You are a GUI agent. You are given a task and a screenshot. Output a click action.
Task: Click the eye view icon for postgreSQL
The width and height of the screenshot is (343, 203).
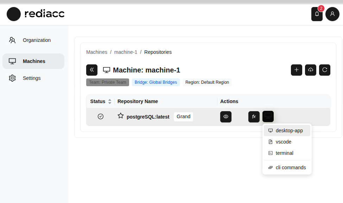226,116
